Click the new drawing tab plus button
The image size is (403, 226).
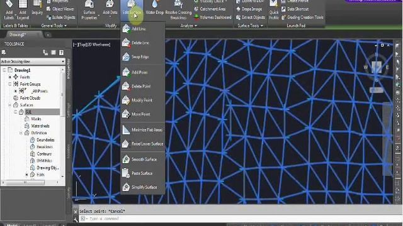[48, 35]
